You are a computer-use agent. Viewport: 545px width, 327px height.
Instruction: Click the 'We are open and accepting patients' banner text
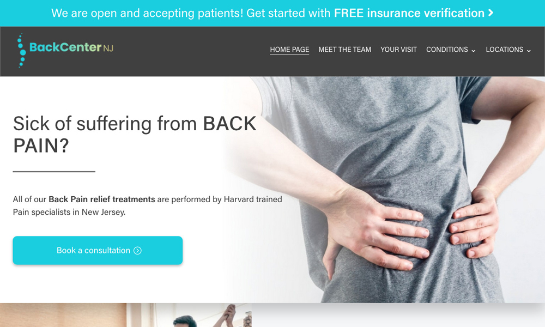click(147, 13)
